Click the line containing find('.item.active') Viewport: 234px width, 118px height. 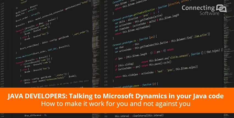(162, 42)
